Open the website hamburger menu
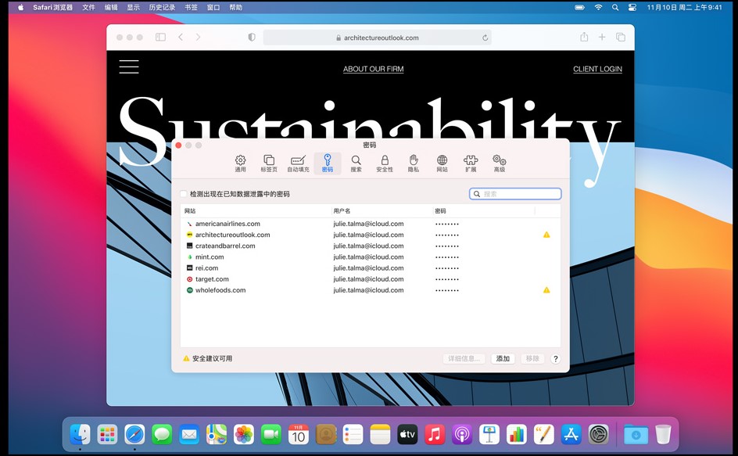This screenshot has height=456, width=738. click(x=128, y=66)
